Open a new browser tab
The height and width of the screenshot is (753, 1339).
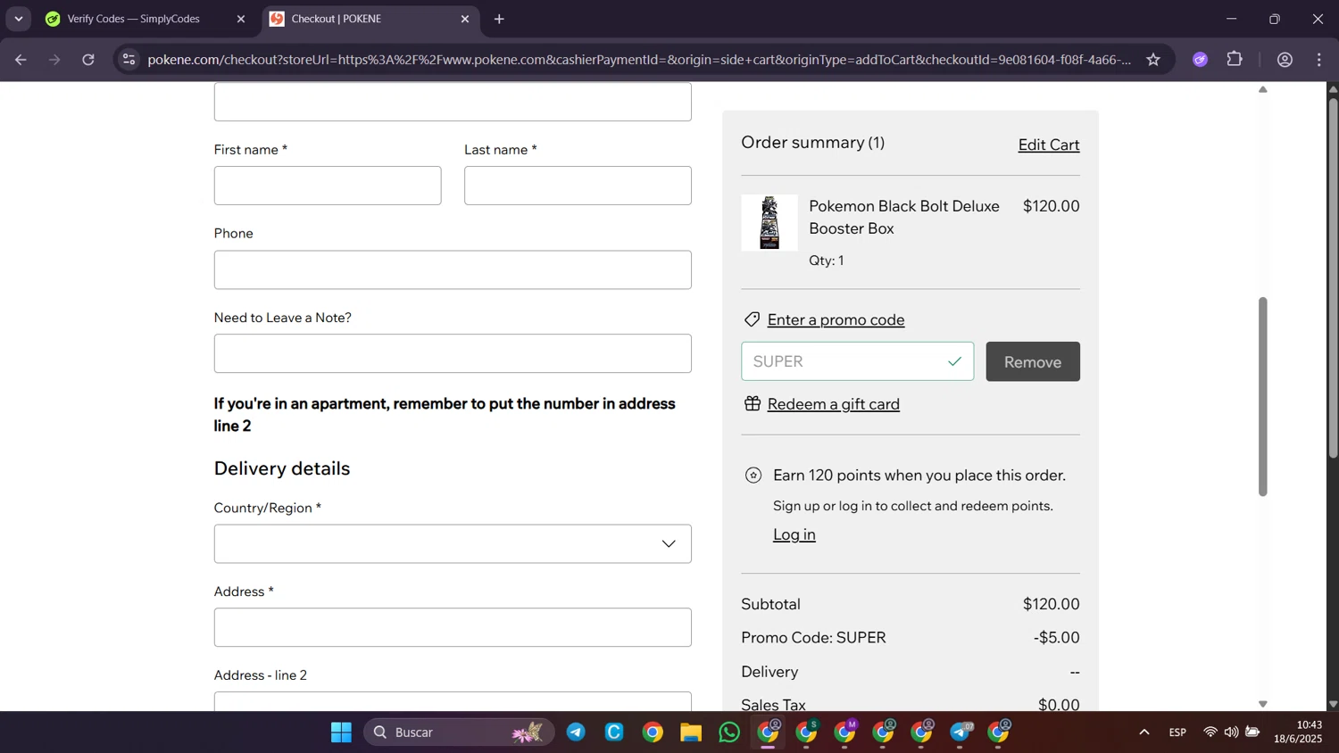[x=499, y=19]
